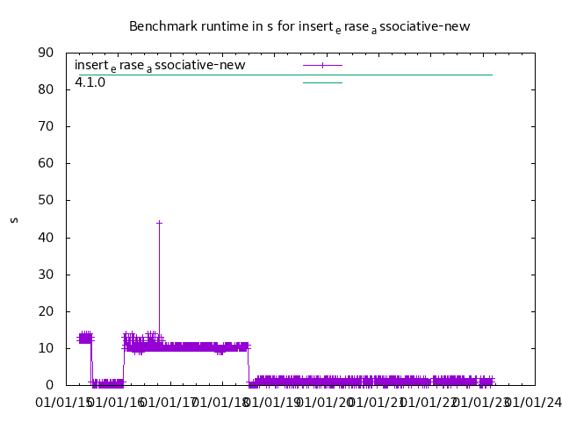The width and height of the screenshot is (562, 421).
Task: Select the 01/01/17 date on the x-axis
Action: [x=170, y=403]
